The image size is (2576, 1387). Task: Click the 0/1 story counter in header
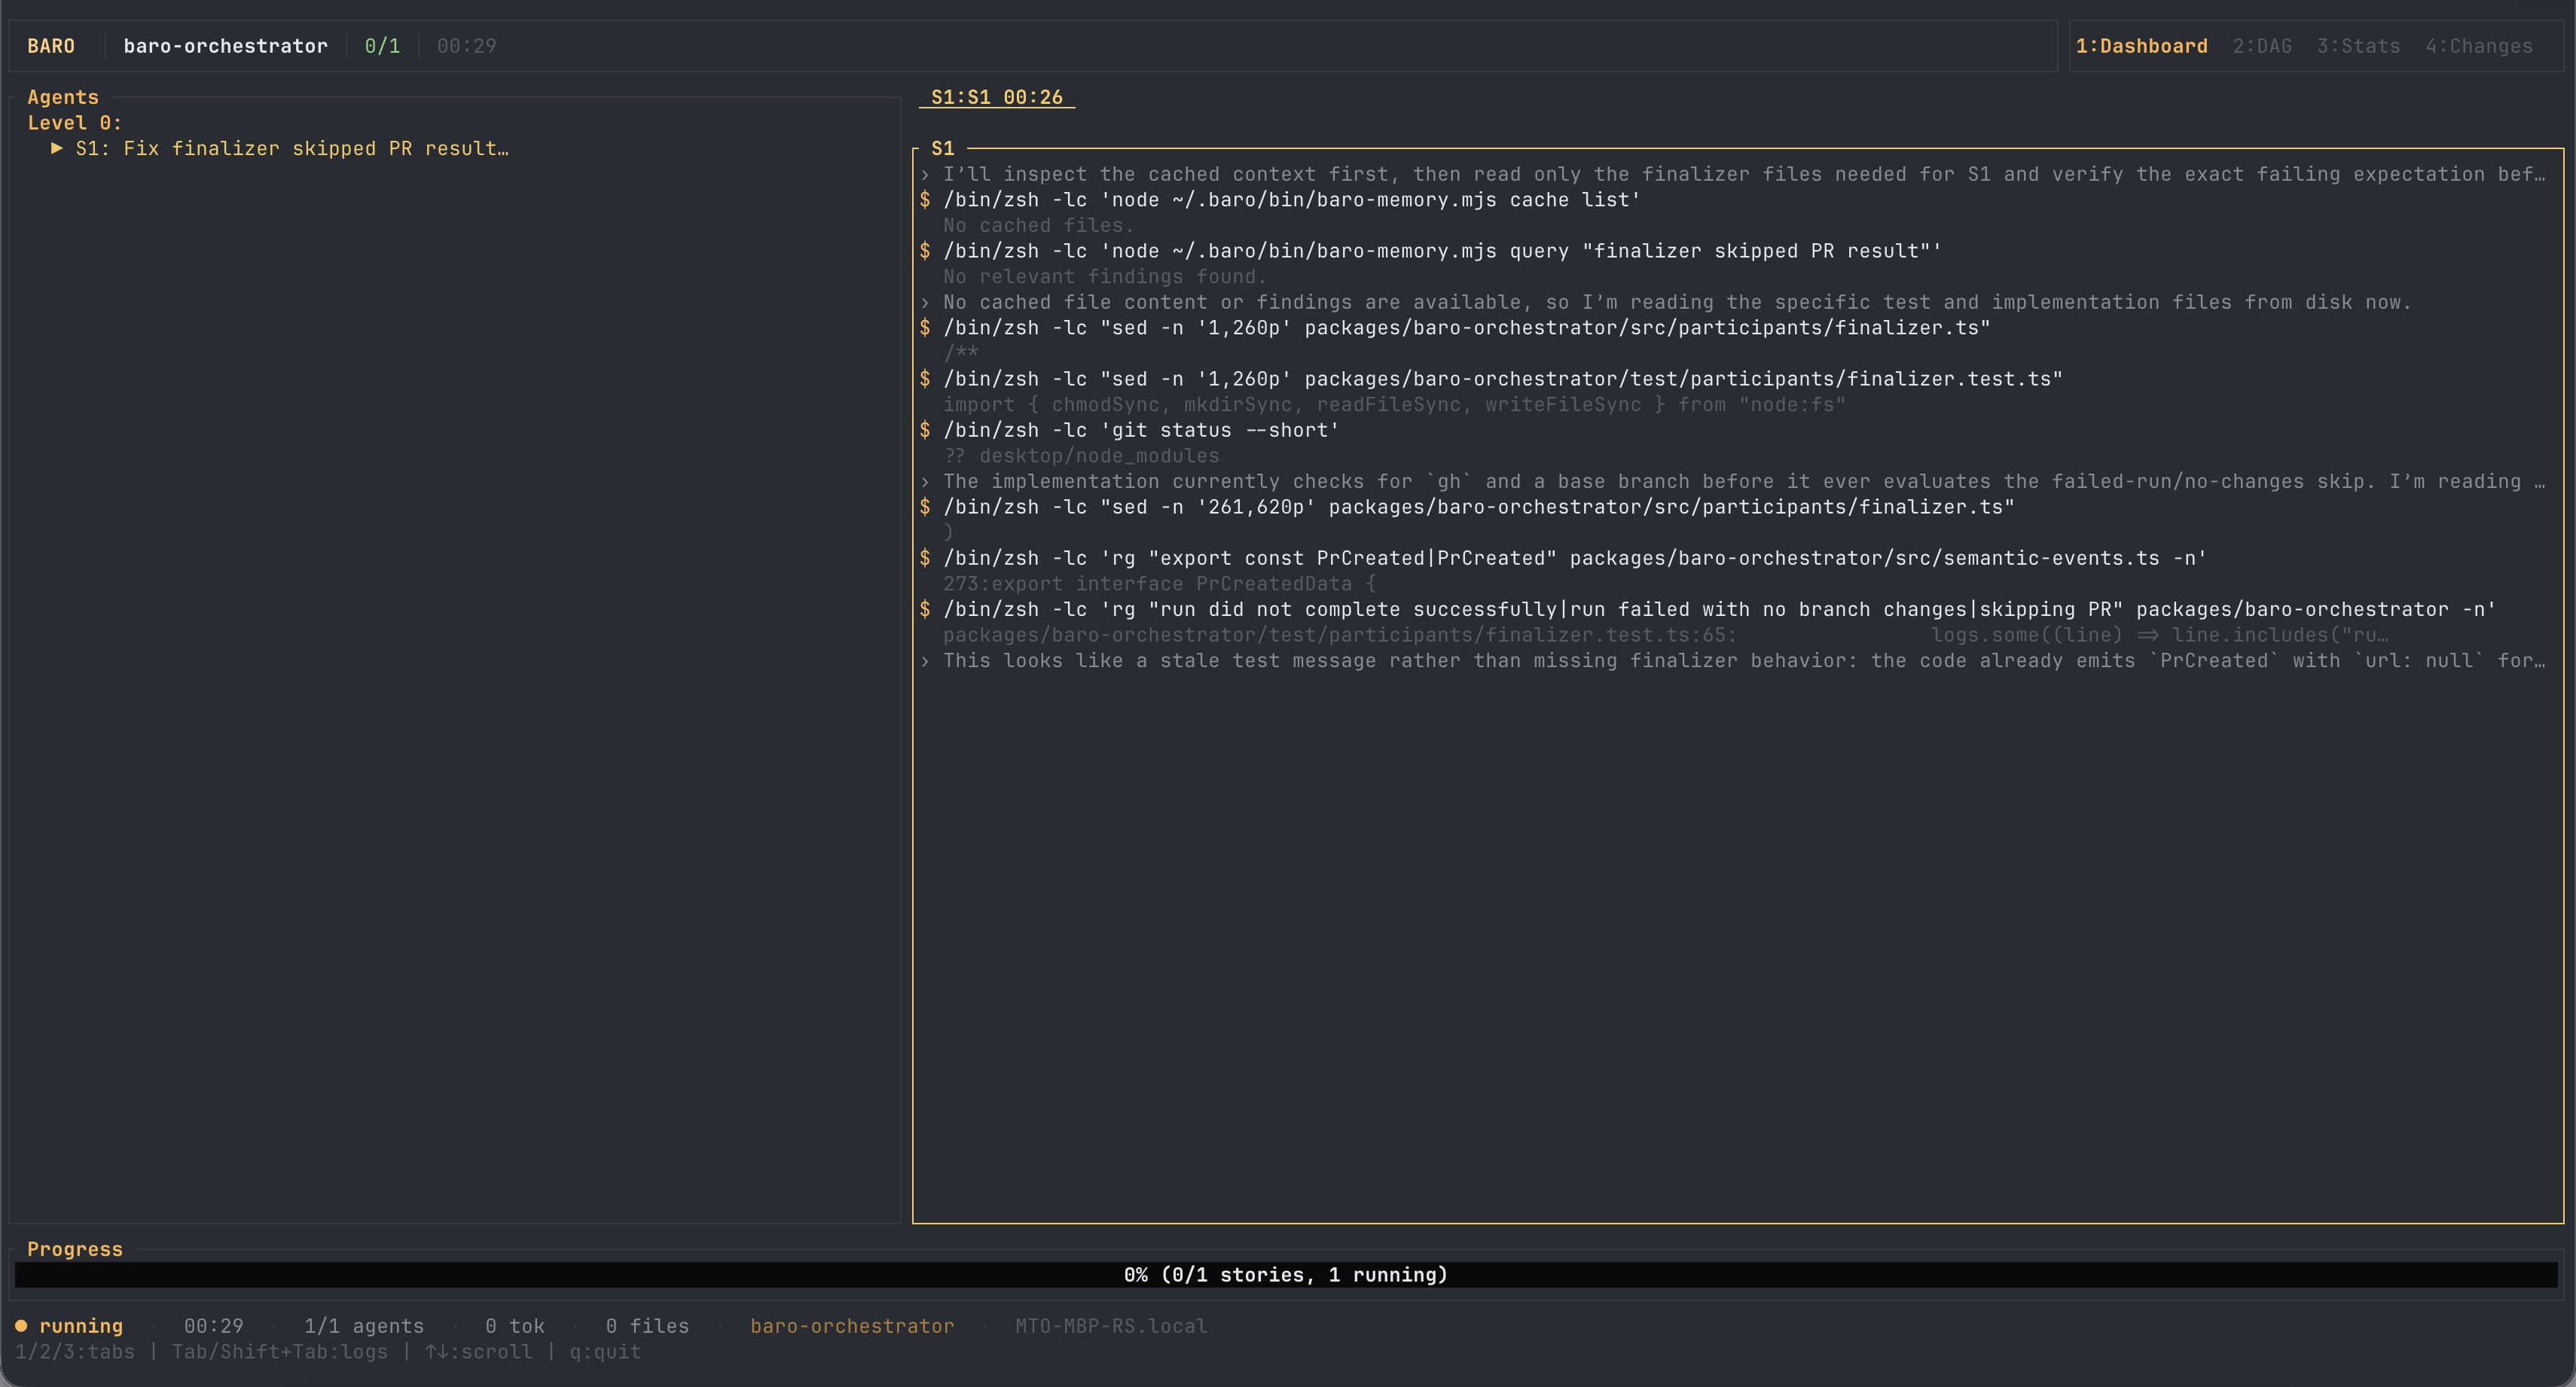[382, 46]
